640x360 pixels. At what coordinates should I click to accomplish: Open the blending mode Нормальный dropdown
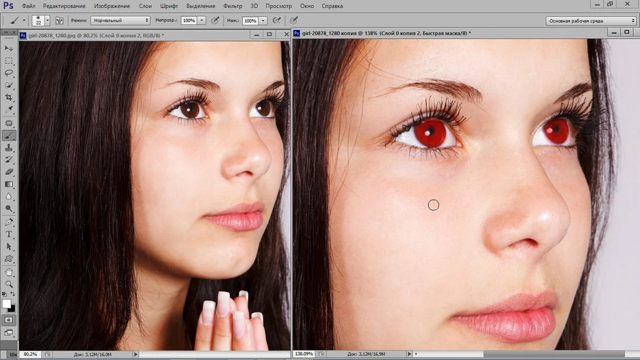[x=121, y=20]
